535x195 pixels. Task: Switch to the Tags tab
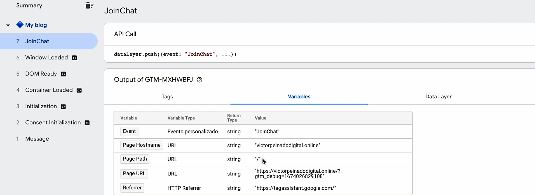167,97
